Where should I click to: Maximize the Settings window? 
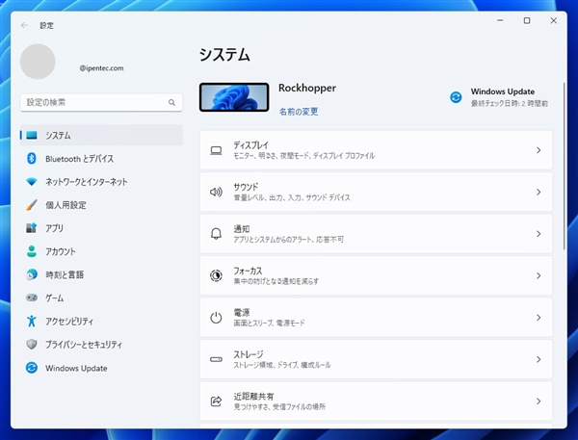click(x=527, y=20)
